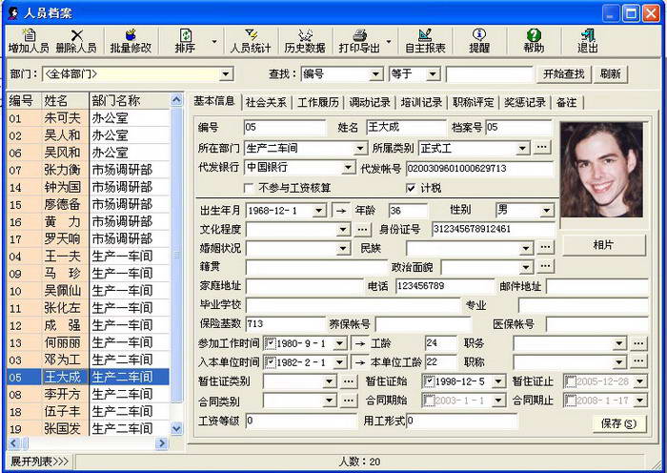667x473 pixels.
Task: Open 历史数据 history data
Action: 305,41
